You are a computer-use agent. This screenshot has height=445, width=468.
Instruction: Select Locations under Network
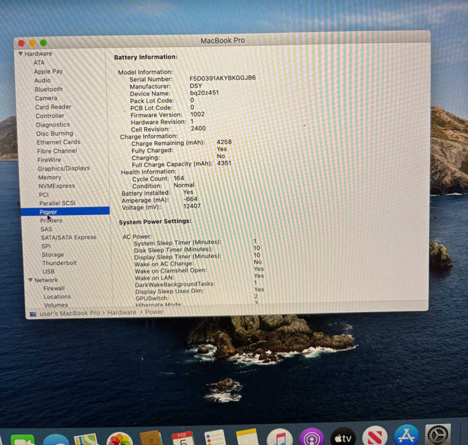[x=57, y=297]
